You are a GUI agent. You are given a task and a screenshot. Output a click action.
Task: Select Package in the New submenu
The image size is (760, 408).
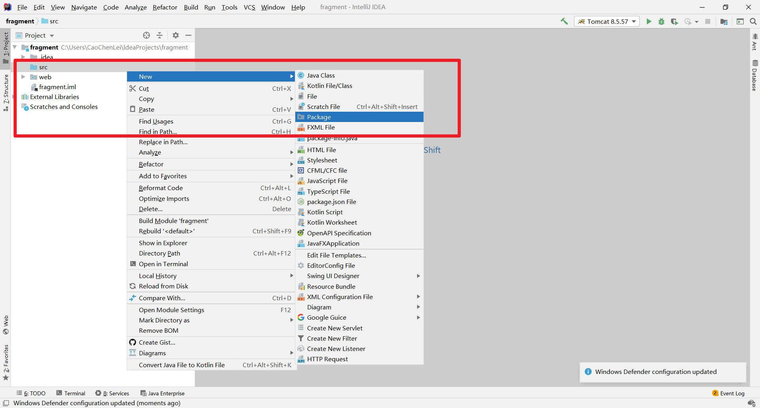[359, 117]
